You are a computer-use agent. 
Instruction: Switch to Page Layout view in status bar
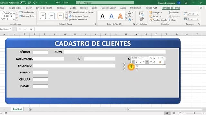tap(173, 113)
